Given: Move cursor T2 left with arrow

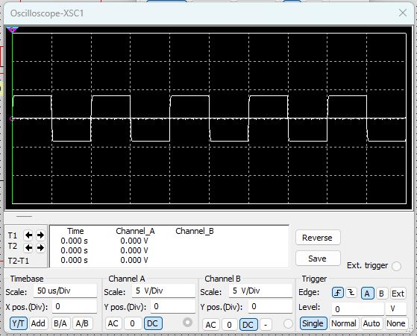Looking at the screenshot, I should click(28, 248).
